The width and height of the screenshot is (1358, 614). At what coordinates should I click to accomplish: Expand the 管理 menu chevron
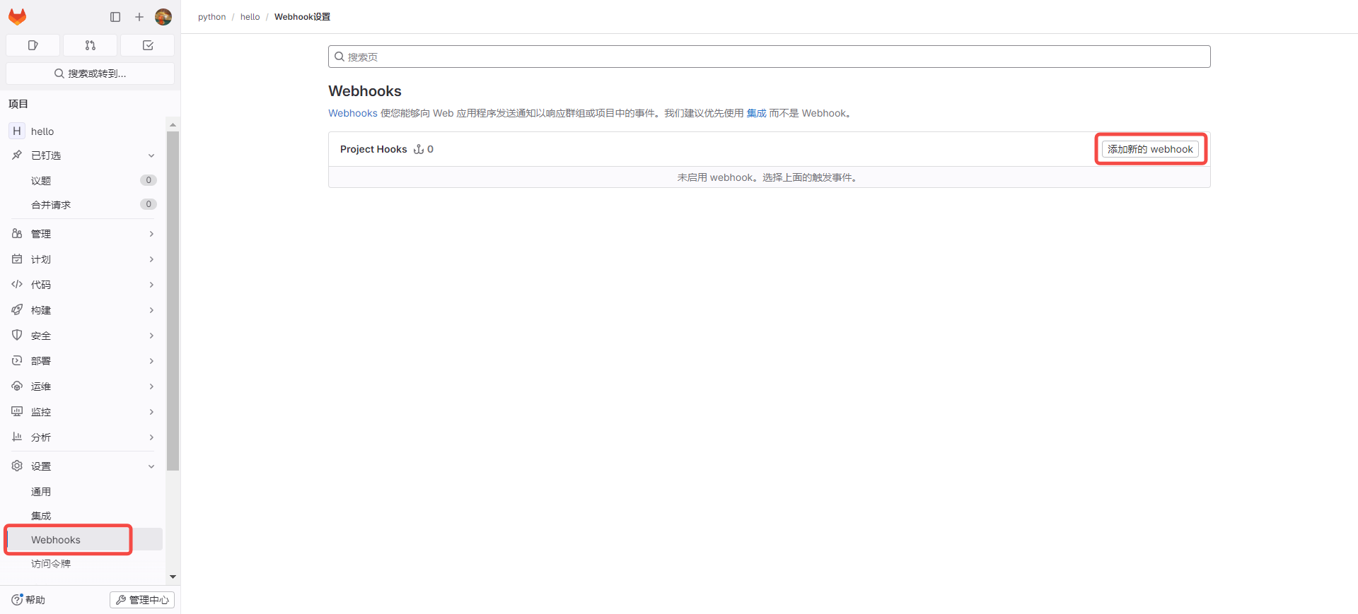point(151,234)
